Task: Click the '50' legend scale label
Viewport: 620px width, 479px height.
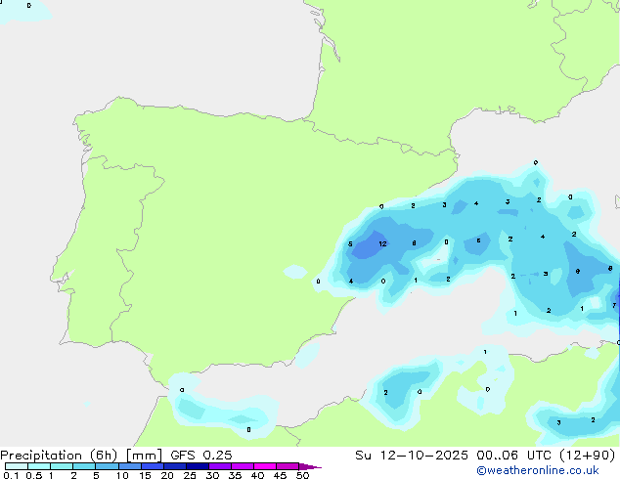Action: [302, 475]
